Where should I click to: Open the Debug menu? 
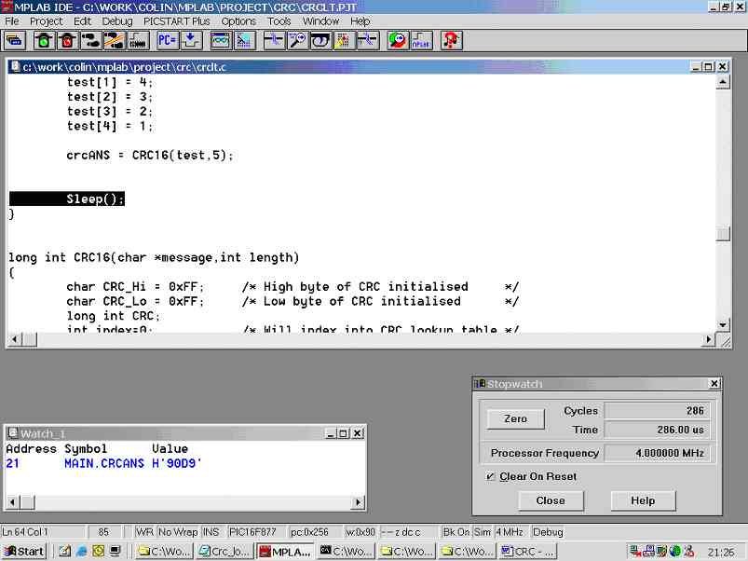tap(116, 21)
